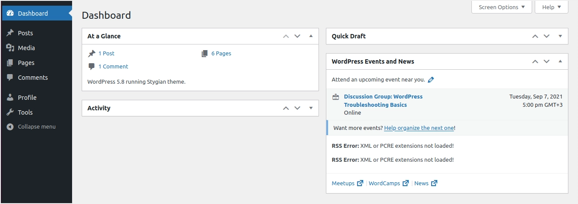Open the Tools menu item

pos(25,112)
